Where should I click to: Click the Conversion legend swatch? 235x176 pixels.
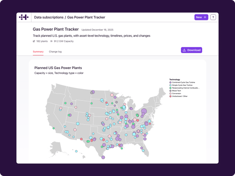(170, 93)
